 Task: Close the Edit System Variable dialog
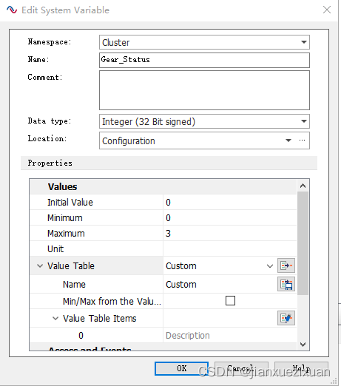pos(327,10)
